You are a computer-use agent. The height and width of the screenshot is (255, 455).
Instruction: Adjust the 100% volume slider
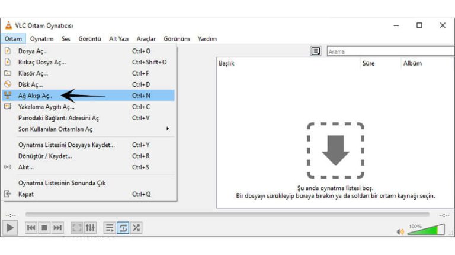pos(426,230)
